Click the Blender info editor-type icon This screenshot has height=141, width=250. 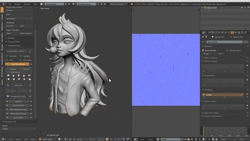(4, 4)
